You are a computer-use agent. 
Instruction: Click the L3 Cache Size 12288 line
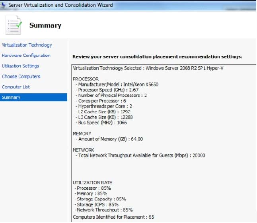(x=104, y=117)
